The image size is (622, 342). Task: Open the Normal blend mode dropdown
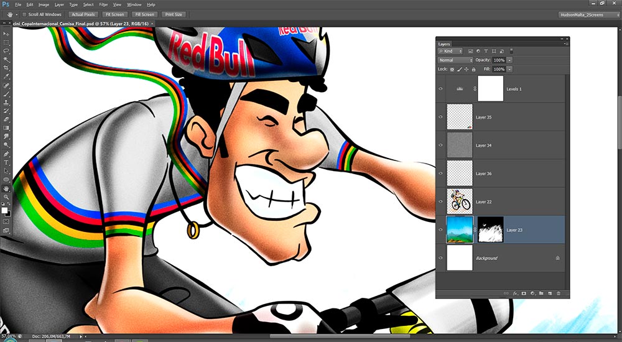(x=455, y=60)
